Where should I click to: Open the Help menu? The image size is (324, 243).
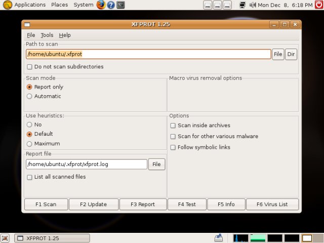tap(65, 35)
